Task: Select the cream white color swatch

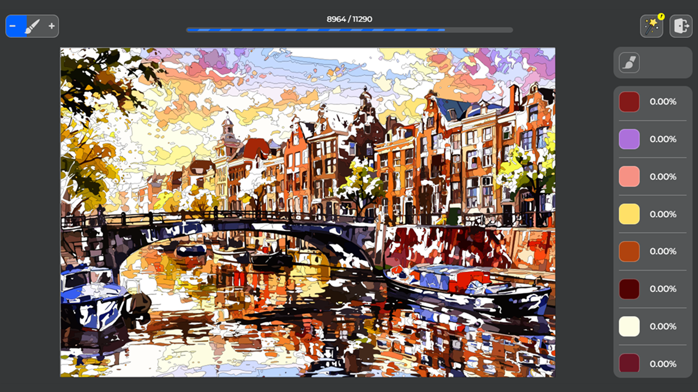Action: 629,326
